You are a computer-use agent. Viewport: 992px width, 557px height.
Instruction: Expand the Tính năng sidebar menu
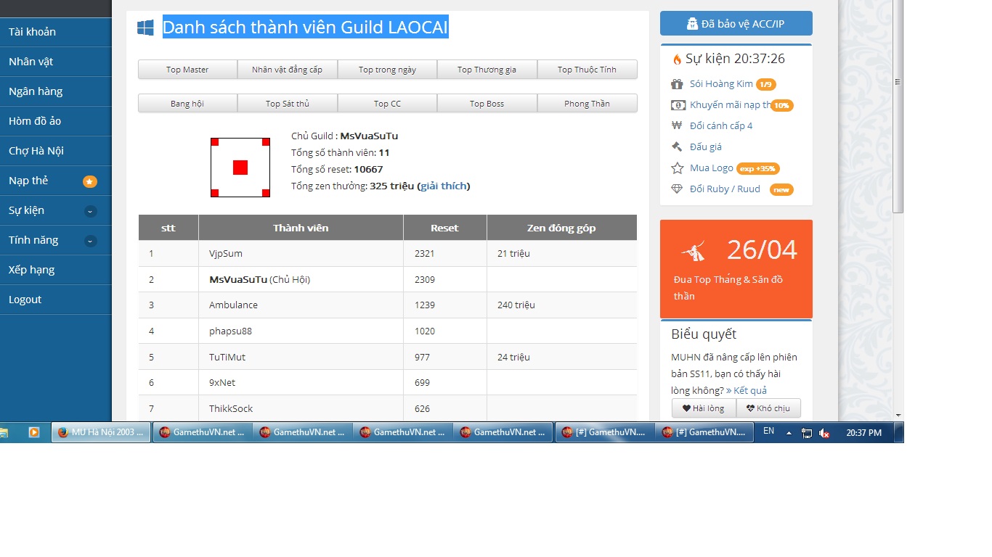click(x=90, y=241)
